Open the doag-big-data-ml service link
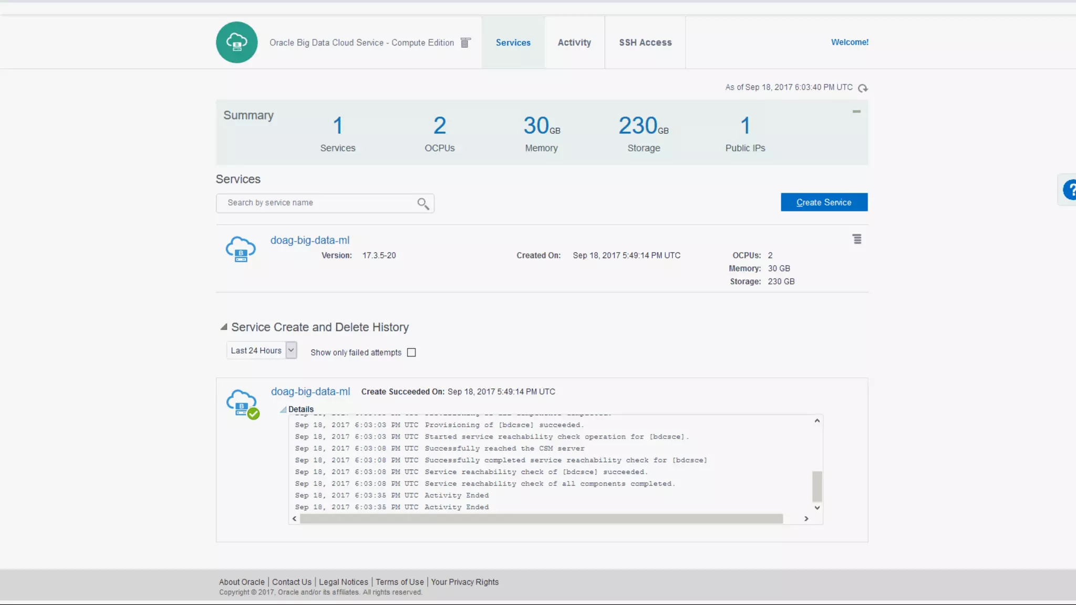1076x605 pixels. coord(309,240)
